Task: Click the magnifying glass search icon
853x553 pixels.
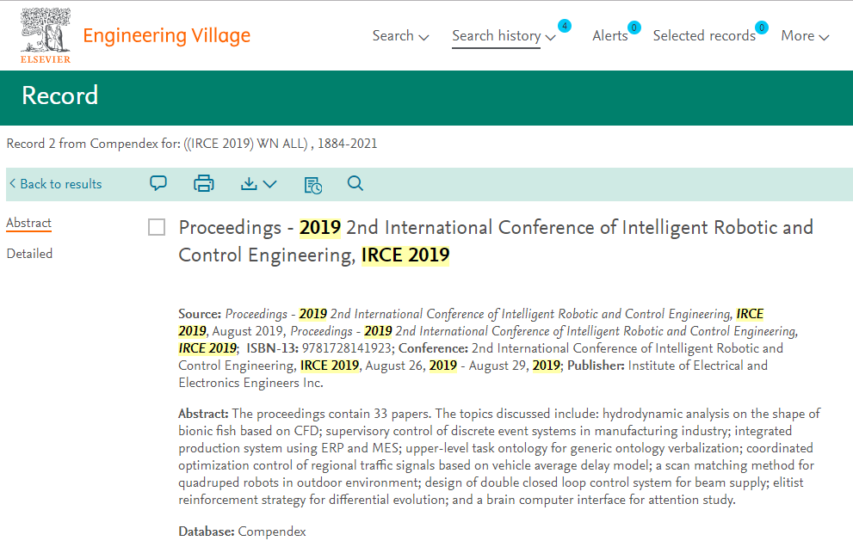Action: [x=355, y=183]
